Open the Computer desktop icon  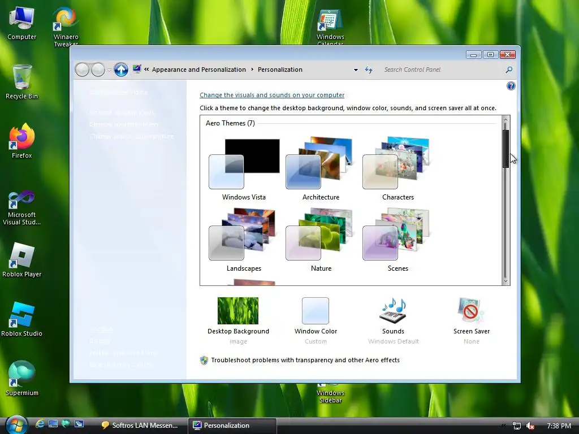(x=22, y=24)
